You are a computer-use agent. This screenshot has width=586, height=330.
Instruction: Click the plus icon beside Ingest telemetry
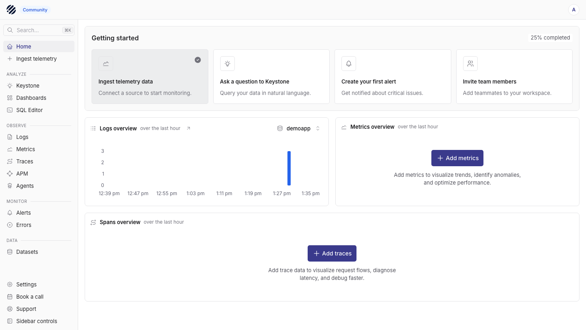tap(10, 59)
